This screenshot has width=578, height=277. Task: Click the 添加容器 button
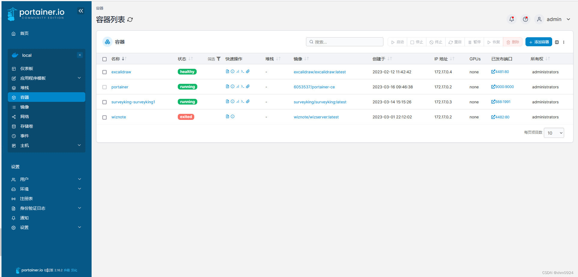(539, 42)
